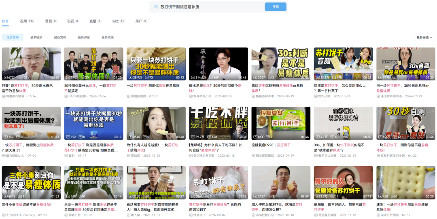The width and height of the screenshot is (437, 219).
Task: Click the uploader icon beside 中国新闻网
Action: coord(128,96)
